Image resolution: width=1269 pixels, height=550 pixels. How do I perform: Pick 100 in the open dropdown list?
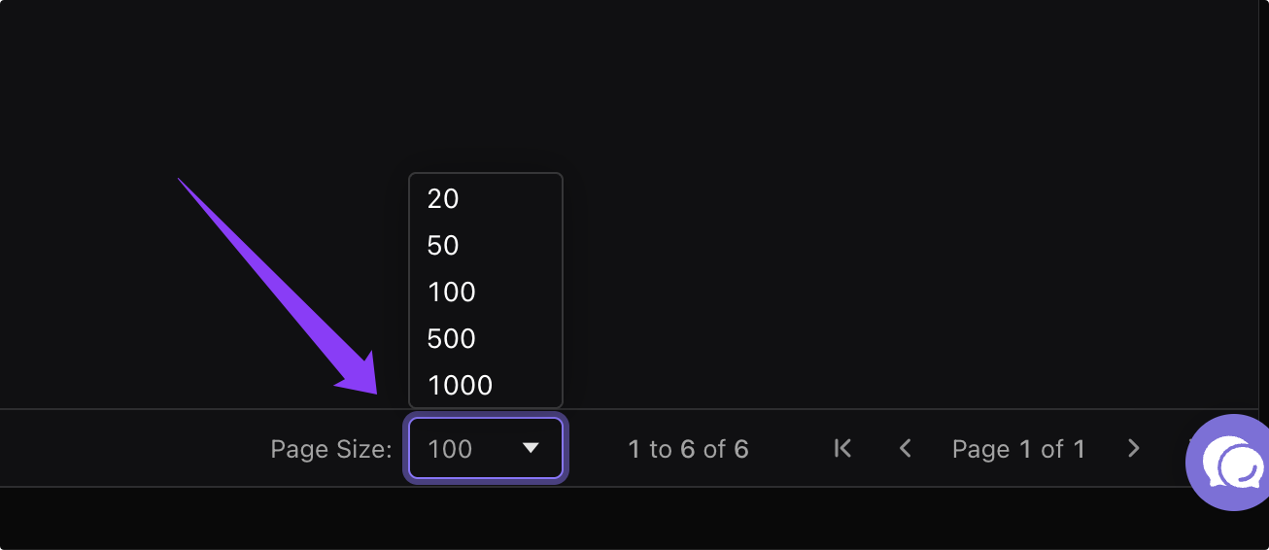(452, 292)
